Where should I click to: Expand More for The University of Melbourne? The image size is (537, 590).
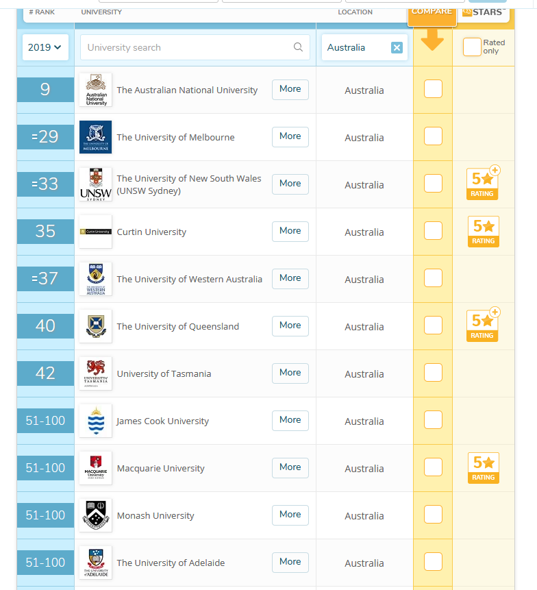click(290, 137)
